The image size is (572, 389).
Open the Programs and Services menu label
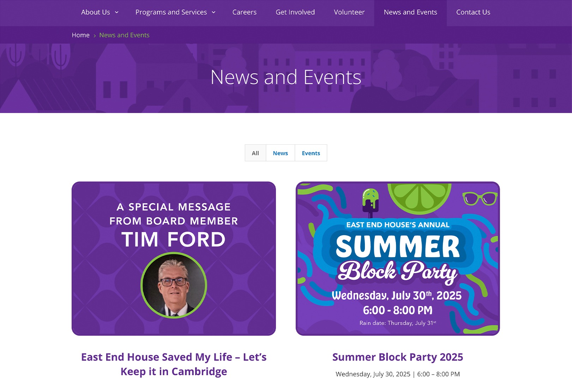(x=171, y=12)
